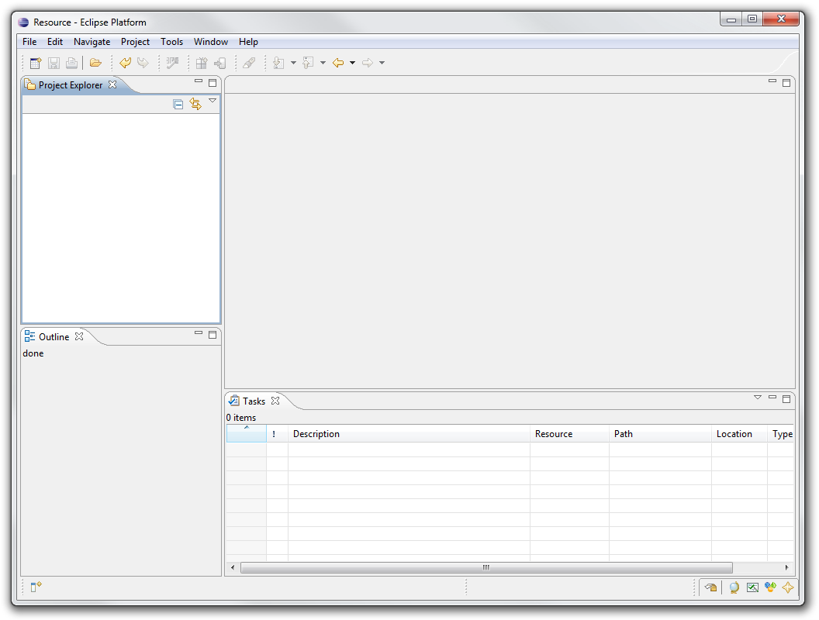Viewport: 819px width, 620px height.
Task: Maximize the editor area
Action: 786,82
